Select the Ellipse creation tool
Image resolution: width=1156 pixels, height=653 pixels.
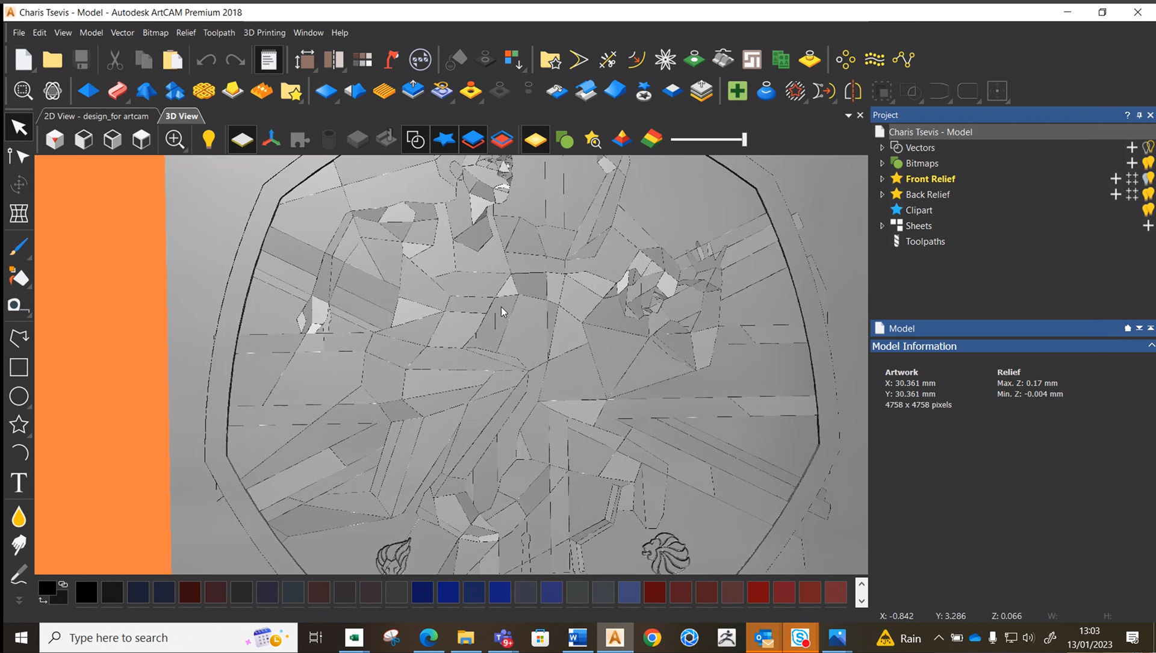point(19,396)
